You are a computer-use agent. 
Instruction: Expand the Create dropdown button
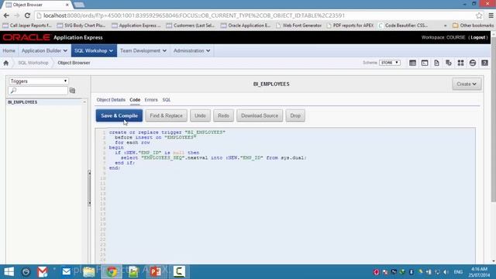coord(467,84)
